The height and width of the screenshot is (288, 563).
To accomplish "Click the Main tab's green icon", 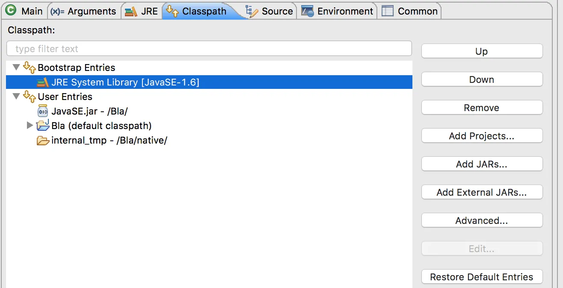I will (11, 11).
